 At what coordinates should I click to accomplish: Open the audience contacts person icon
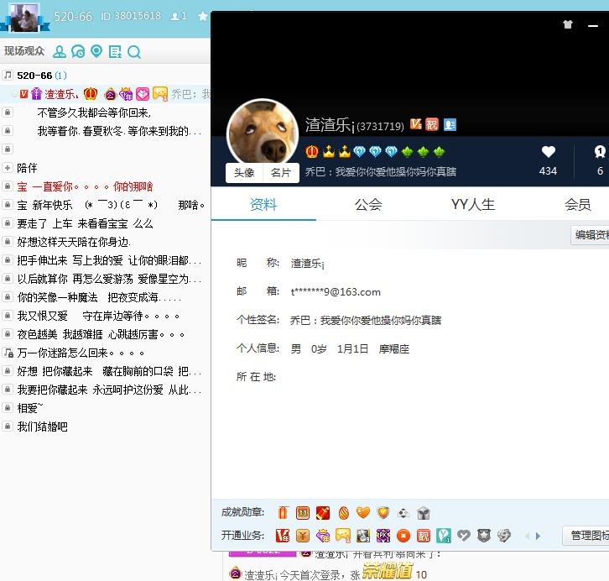(60, 52)
